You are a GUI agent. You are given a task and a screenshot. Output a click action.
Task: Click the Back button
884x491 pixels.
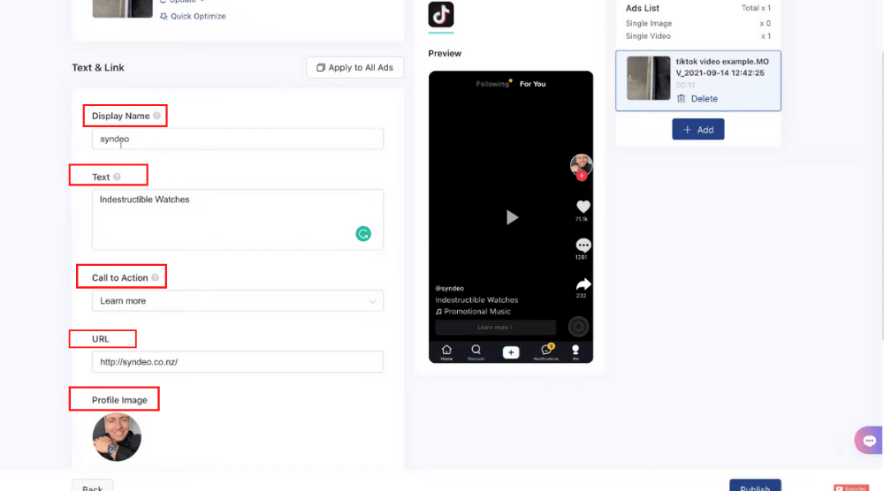[93, 486]
